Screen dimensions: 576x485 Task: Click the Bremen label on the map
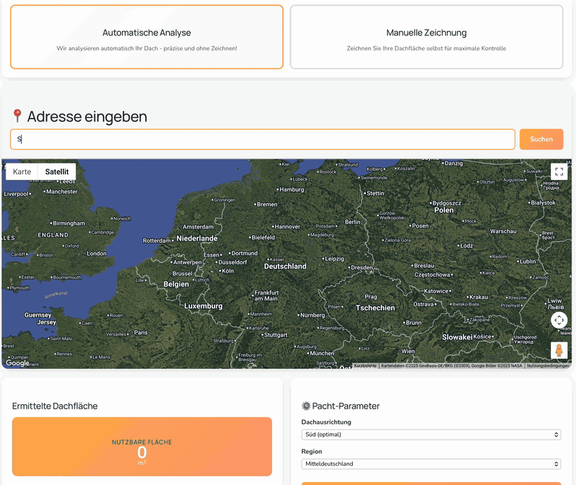(x=267, y=205)
